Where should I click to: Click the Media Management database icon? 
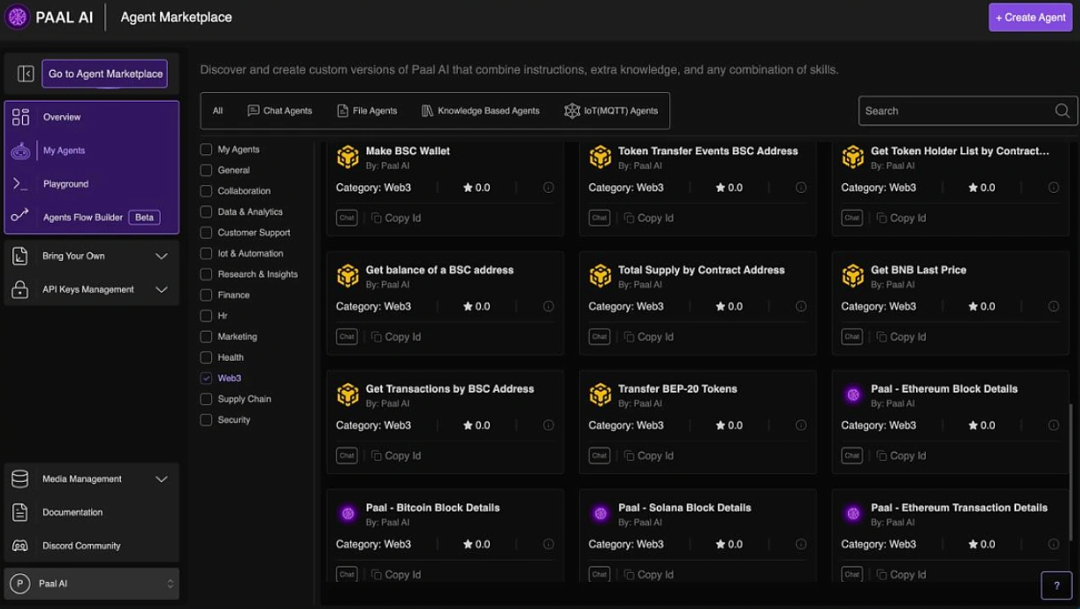pos(20,478)
